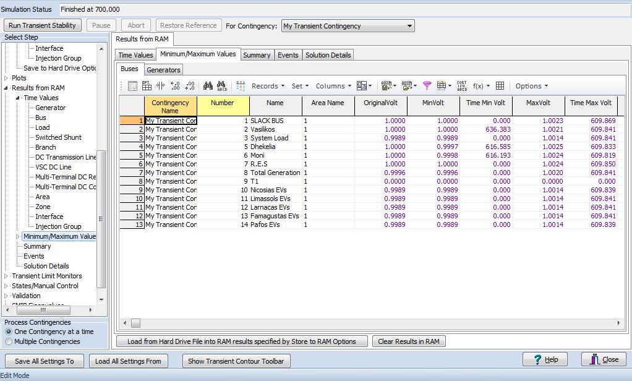Click the MaxVolt column header
This screenshot has height=381, width=632.
(x=538, y=106)
